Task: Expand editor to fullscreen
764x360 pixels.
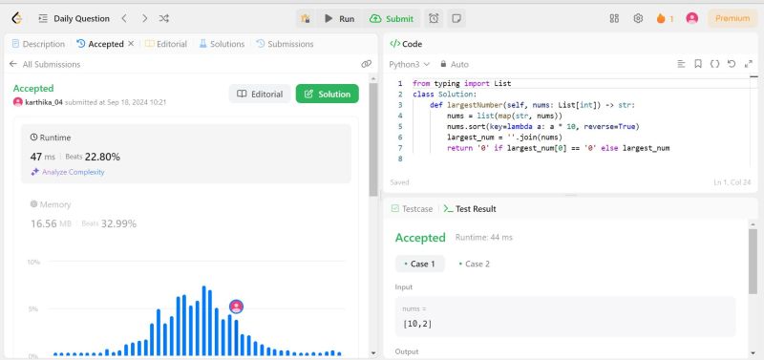Action: [749, 64]
